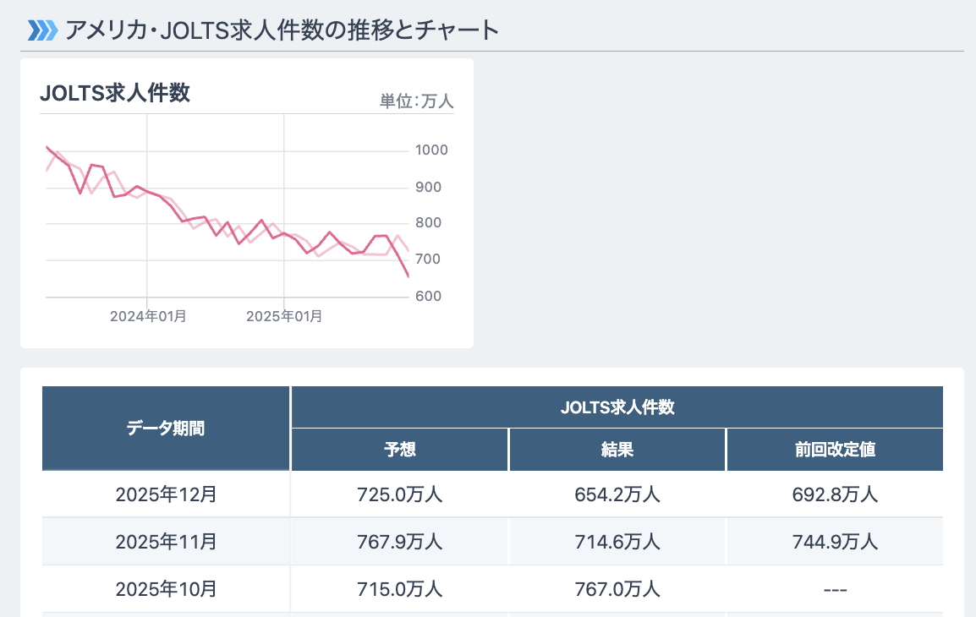Click the --- cell in the 2025年10月 row
Viewport: 976px width, 617px height.
tap(835, 589)
